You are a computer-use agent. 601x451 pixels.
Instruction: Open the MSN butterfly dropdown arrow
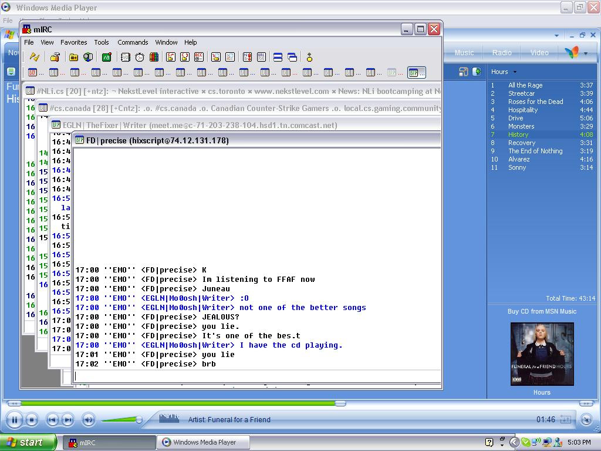pos(585,53)
